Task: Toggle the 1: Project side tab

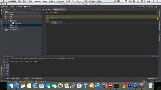Action: (x=1, y=13)
